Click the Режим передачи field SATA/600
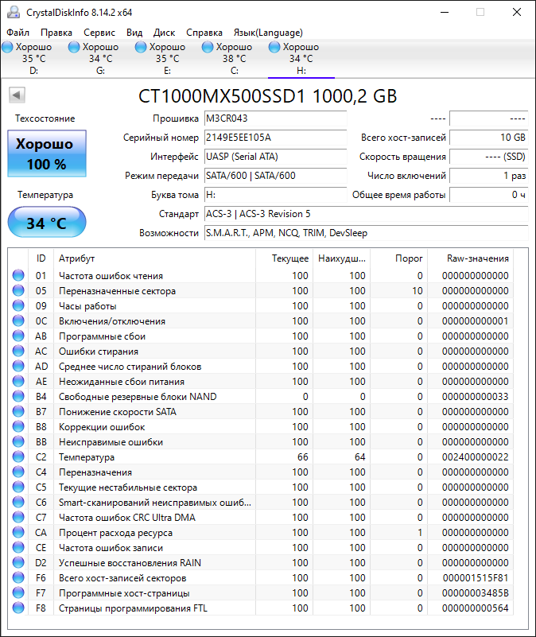Image resolution: width=536 pixels, height=637 pixels. point(275,176)
